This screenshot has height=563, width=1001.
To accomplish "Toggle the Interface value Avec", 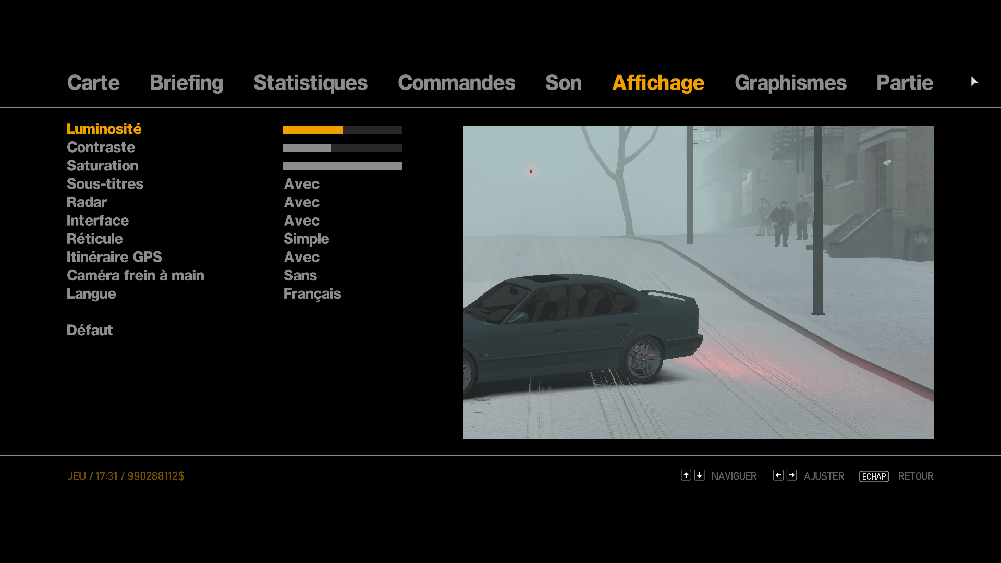I will (x=301, y=221).
